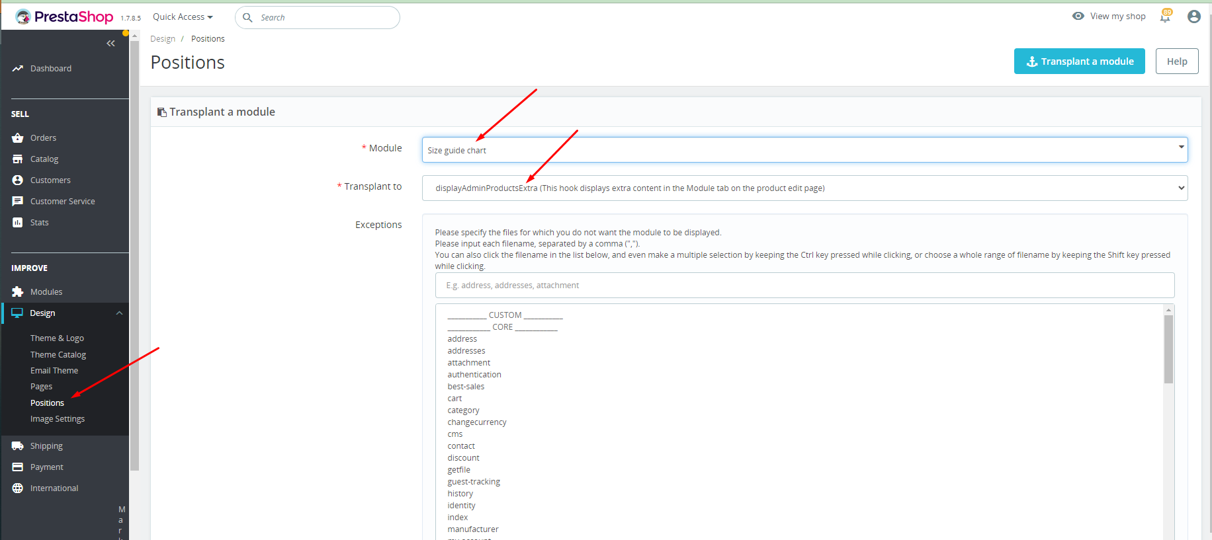Click the Catalog store icon
Screen dimensions: 1212x540
[x=18, y=159]
